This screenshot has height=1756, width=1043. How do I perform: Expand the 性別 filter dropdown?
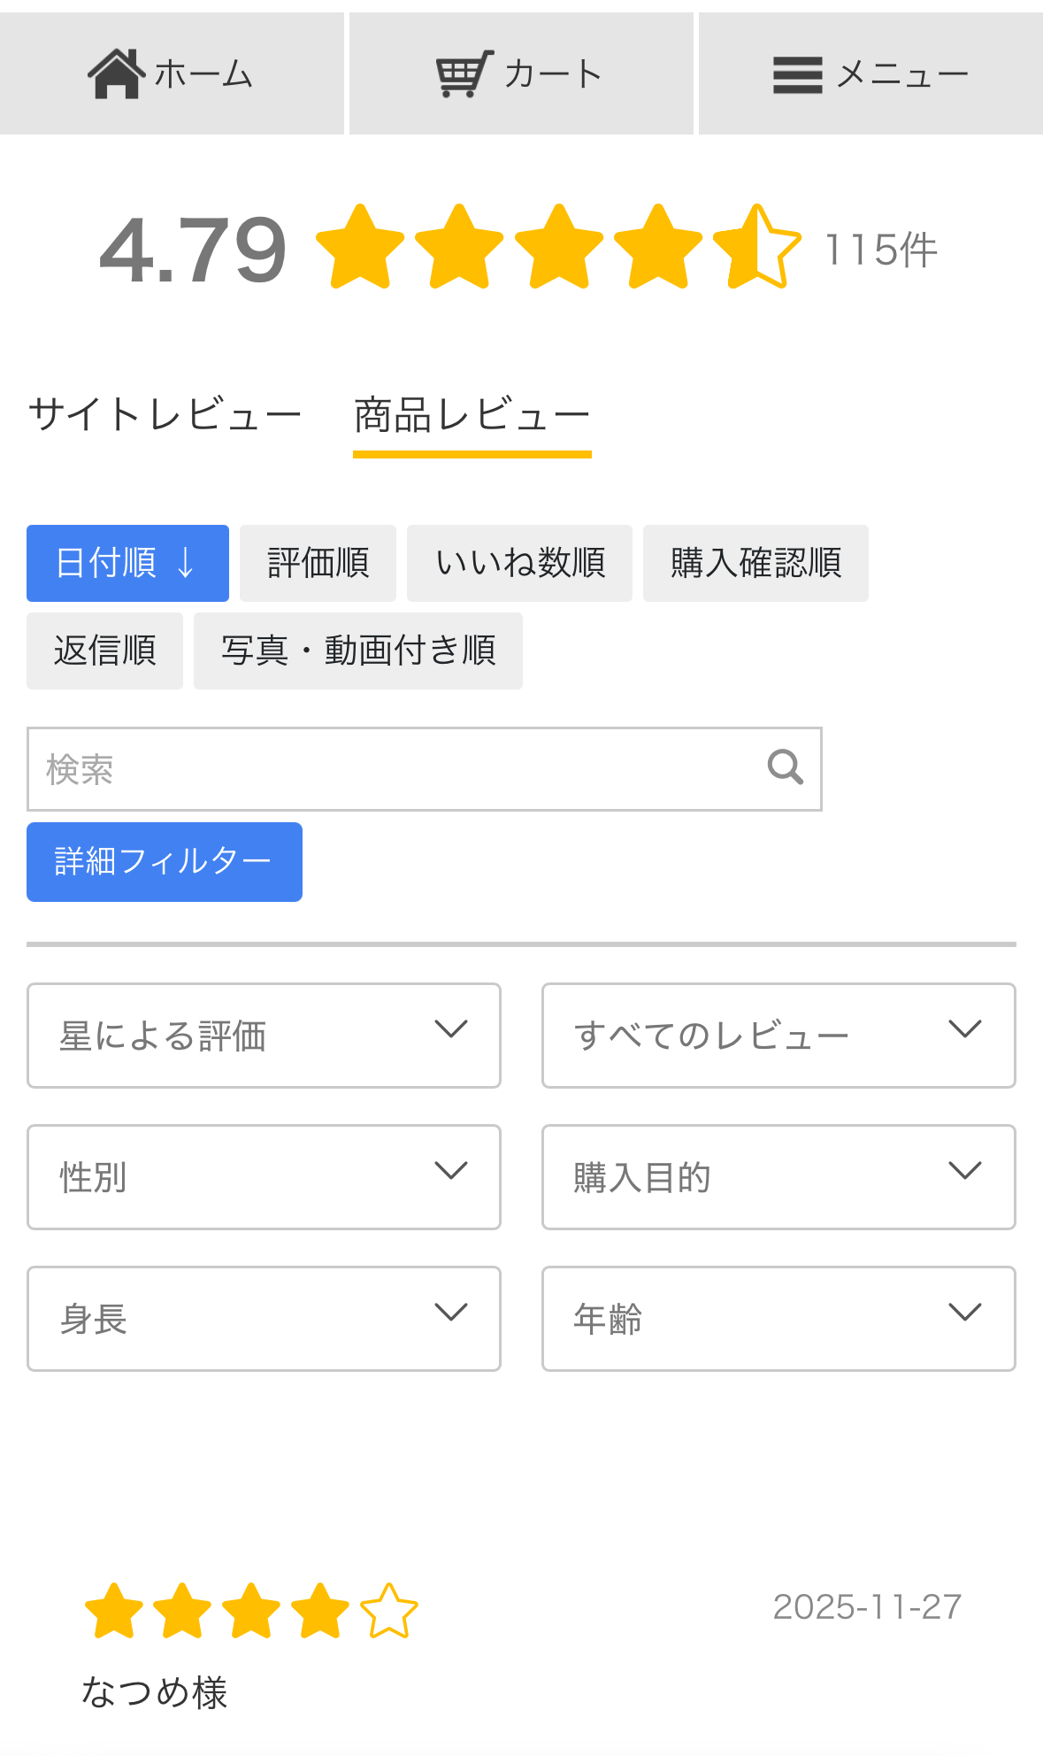264,1177
